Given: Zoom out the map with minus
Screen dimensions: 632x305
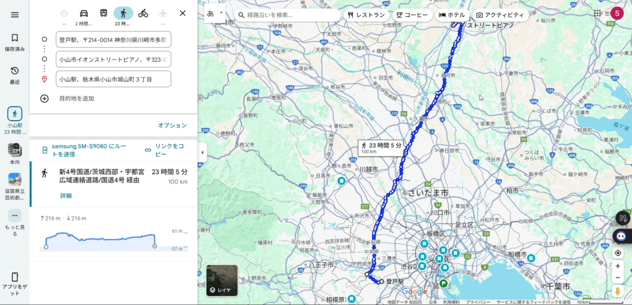Looking at the screenshot, I should pos(617,278).
